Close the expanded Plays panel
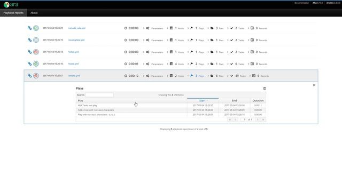Screen dimensions: 342x192 [x=314, y=85]
